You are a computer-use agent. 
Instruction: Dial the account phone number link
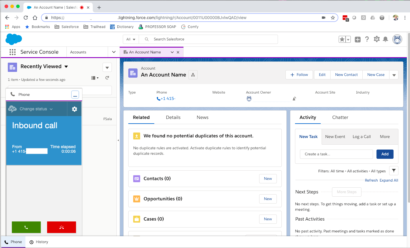[166, 99]
